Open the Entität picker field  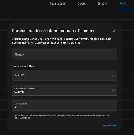64,75
